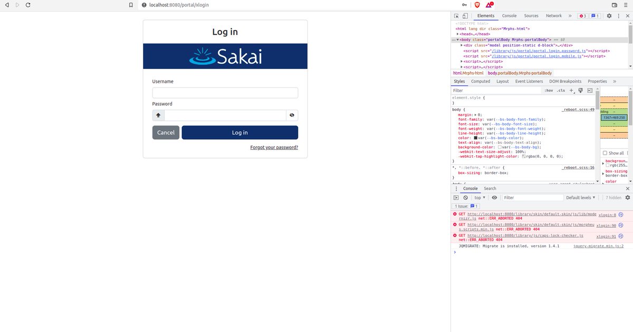This screenshot has width=633, height=332.
Task: Click the color property black swatch
Action: coord(476,138)
